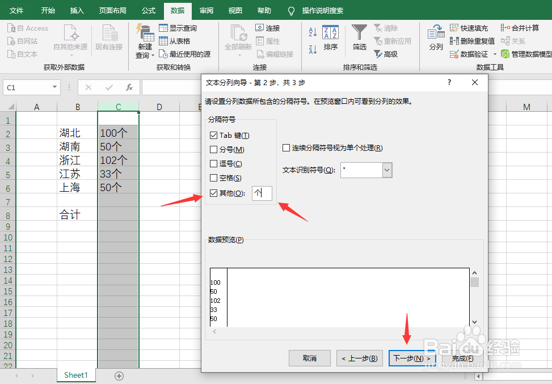Switch to Home (开始) tab
The height and width of the screenshot is (384, 552).
[48, 11]
